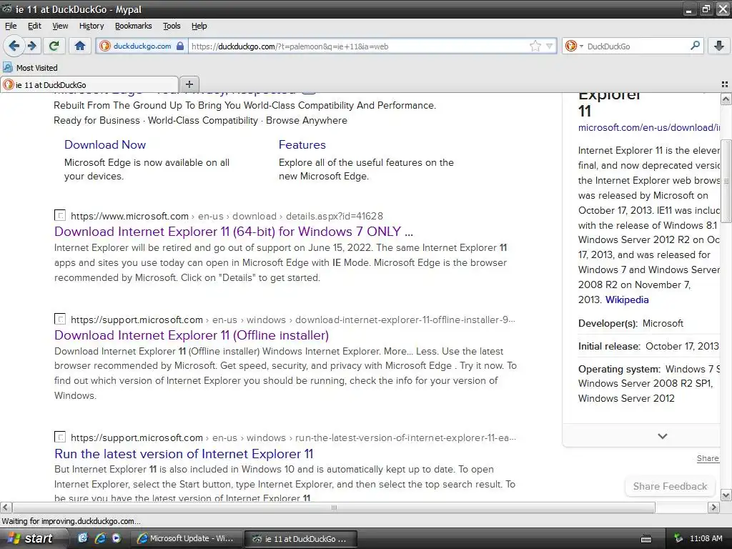Viewport: 732px width, 549px height.
Task: Switch to Microsoft Update taskbar window
Action: (x=187, y=538)
